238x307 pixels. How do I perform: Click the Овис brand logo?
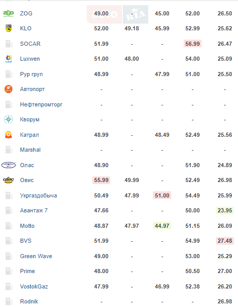pyautogui.click(x=8, y=180)
